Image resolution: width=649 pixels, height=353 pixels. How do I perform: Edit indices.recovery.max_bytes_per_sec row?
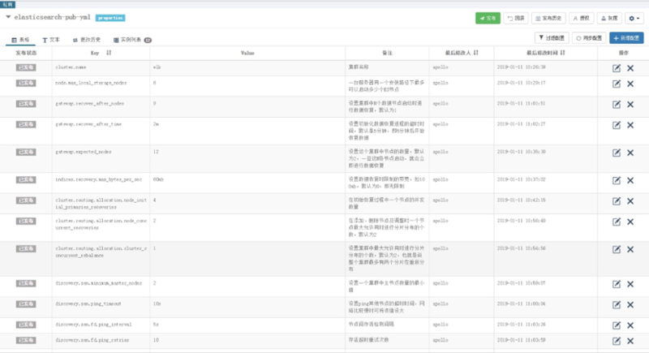pyautogui.click(x=617, y=180)
